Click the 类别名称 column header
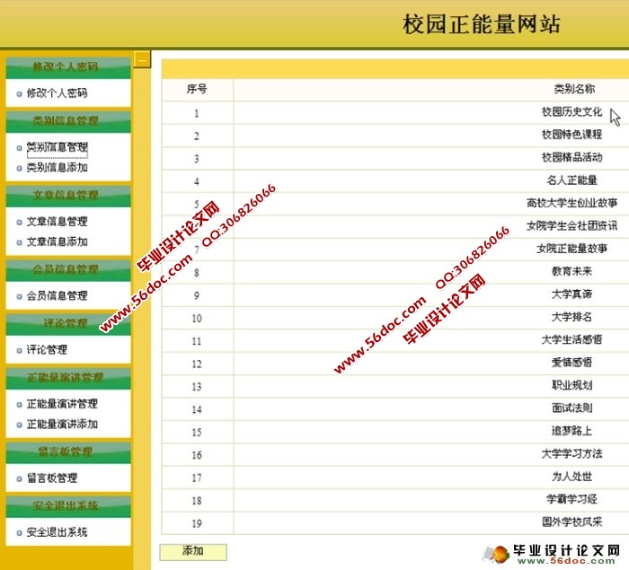The width and height of the screenshot is (629, 570). [574, 89]
